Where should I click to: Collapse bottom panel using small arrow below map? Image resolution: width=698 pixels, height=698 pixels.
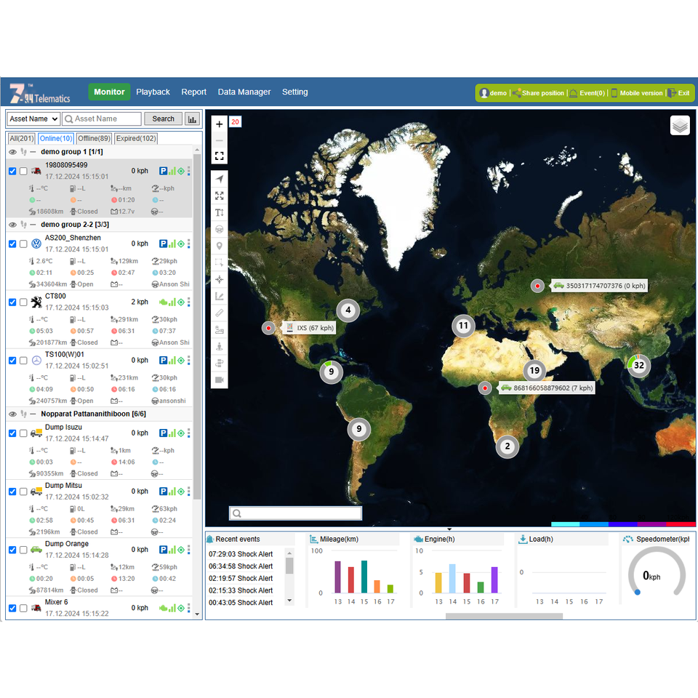point(449,529)
